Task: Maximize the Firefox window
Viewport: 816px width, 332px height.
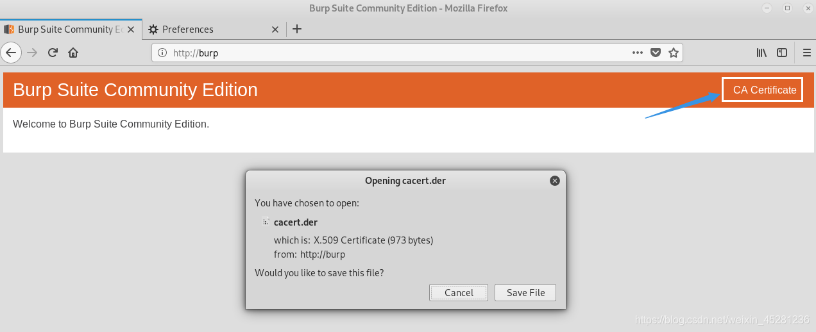Action: (x=787, y=8)
